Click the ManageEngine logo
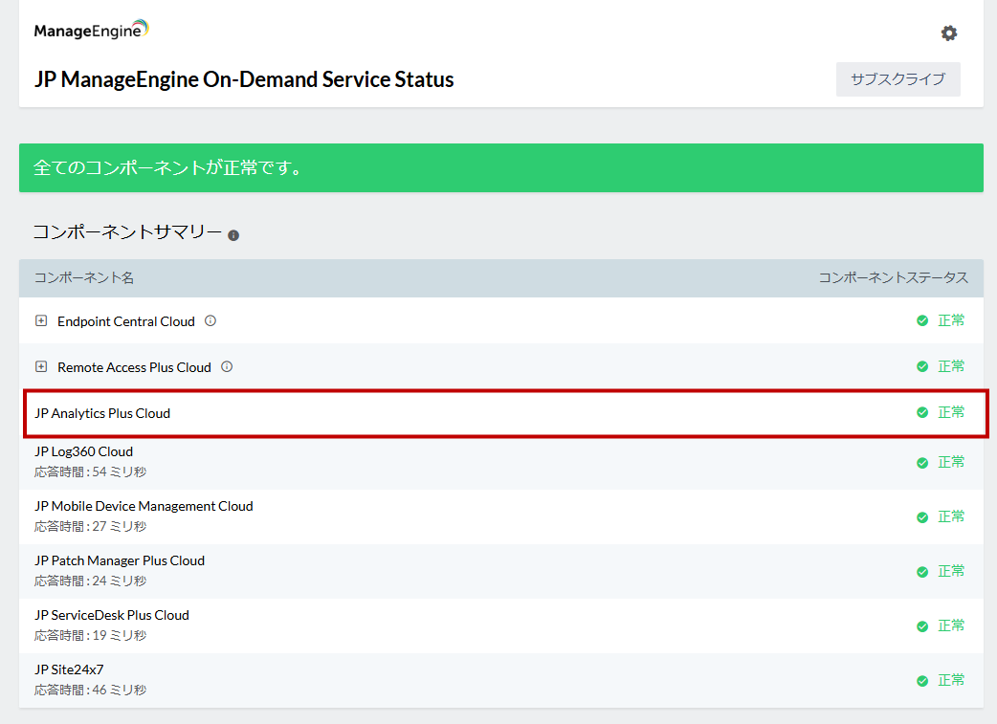 coord(91,31)
